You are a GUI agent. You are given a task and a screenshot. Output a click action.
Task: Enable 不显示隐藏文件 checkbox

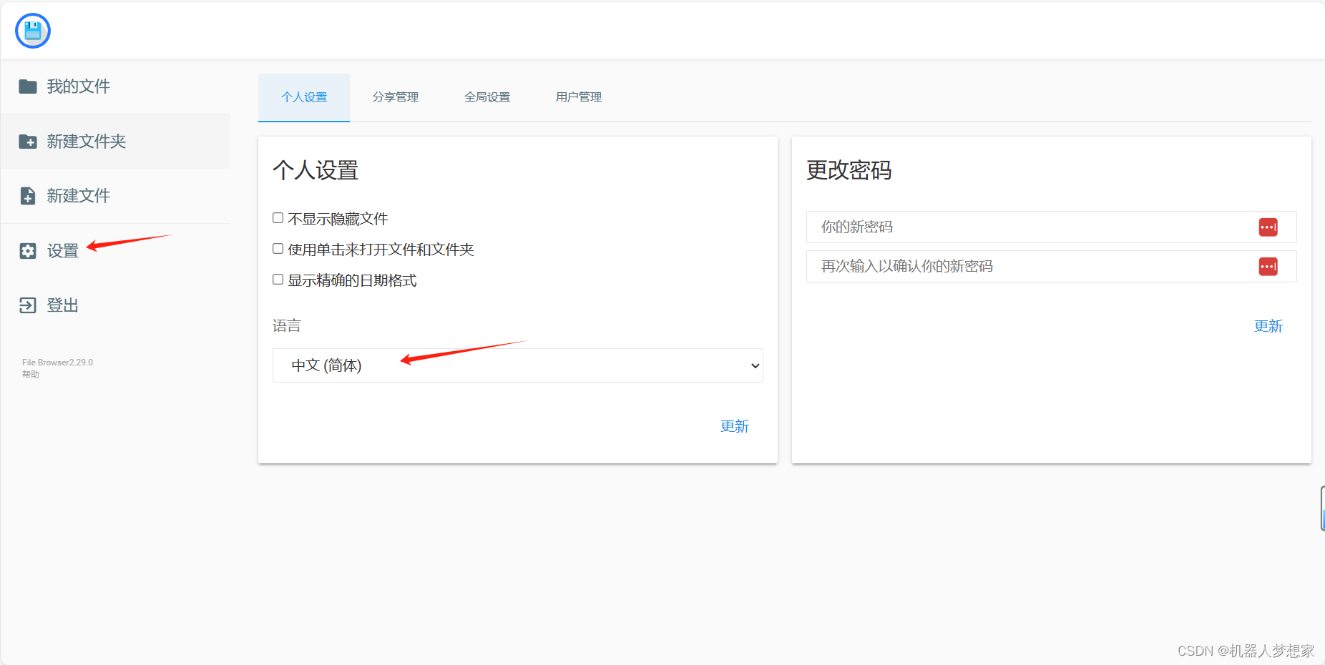click(278, 217)
